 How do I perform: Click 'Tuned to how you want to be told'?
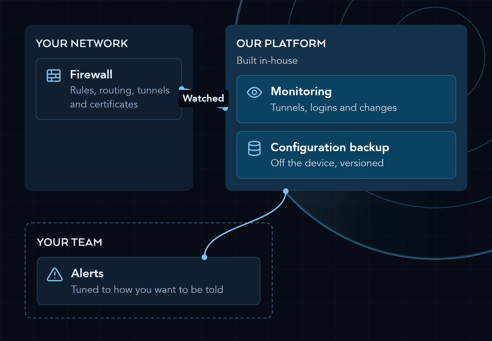(x=147, y=289)
